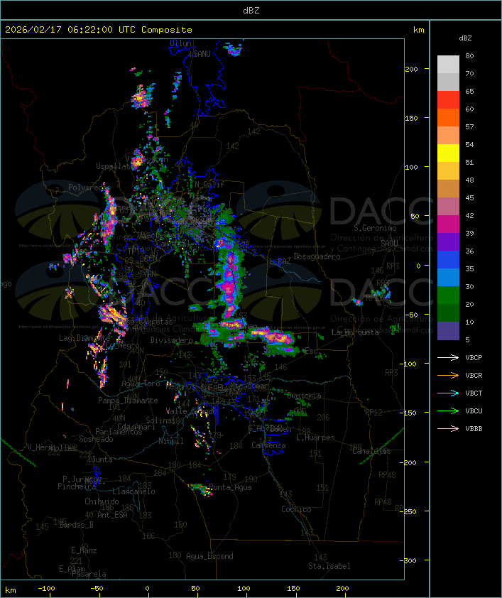Click the N_Calif map label

pos(209,184)
